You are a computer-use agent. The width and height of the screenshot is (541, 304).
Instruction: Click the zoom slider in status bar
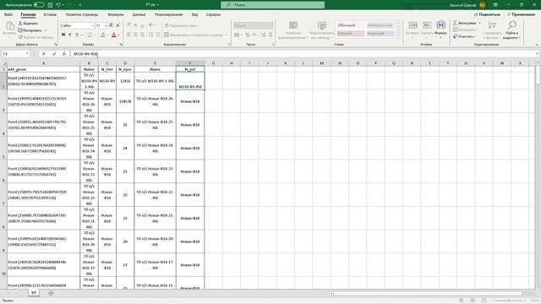point(509,301)
